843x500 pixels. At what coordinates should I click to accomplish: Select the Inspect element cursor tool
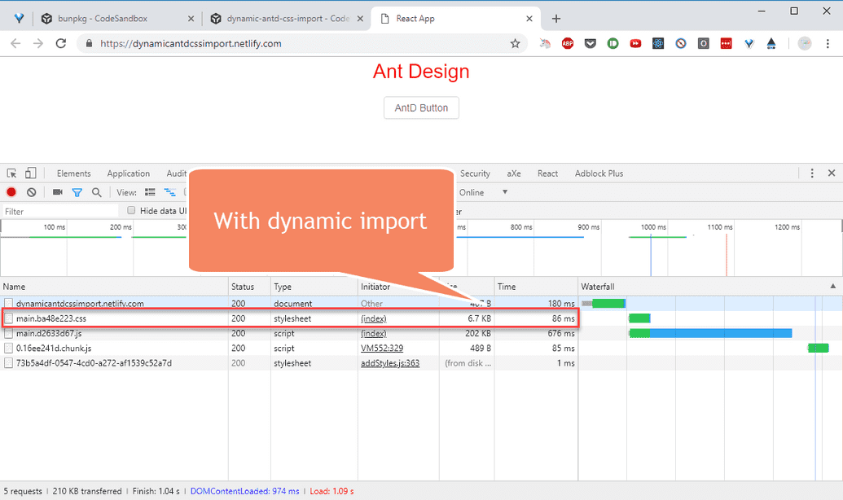point(12,173)
